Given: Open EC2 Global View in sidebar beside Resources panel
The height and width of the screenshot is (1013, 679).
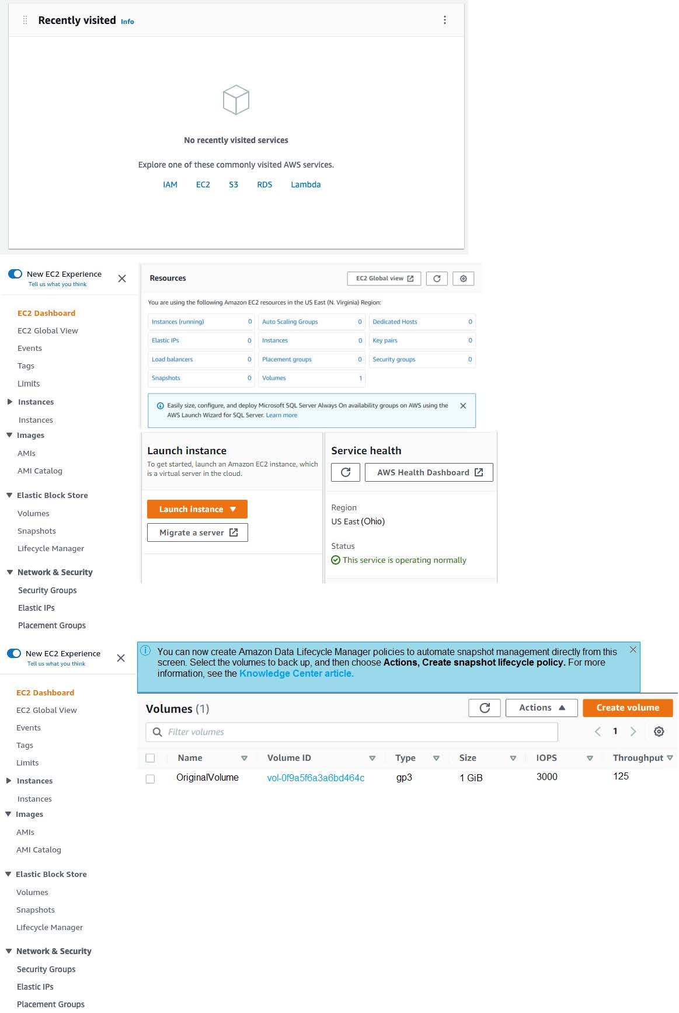Looking at the screenshot, I should pyautogui.click(x=48, y=330).
